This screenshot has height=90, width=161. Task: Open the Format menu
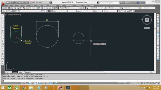pos(32,5)
